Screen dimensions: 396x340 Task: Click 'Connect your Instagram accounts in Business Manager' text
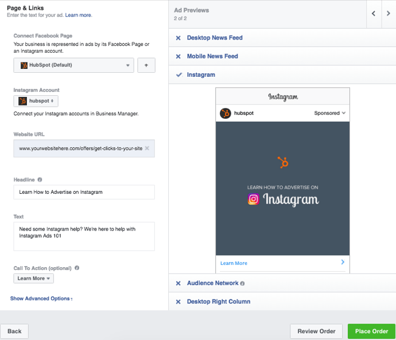[x=76, y=114]
